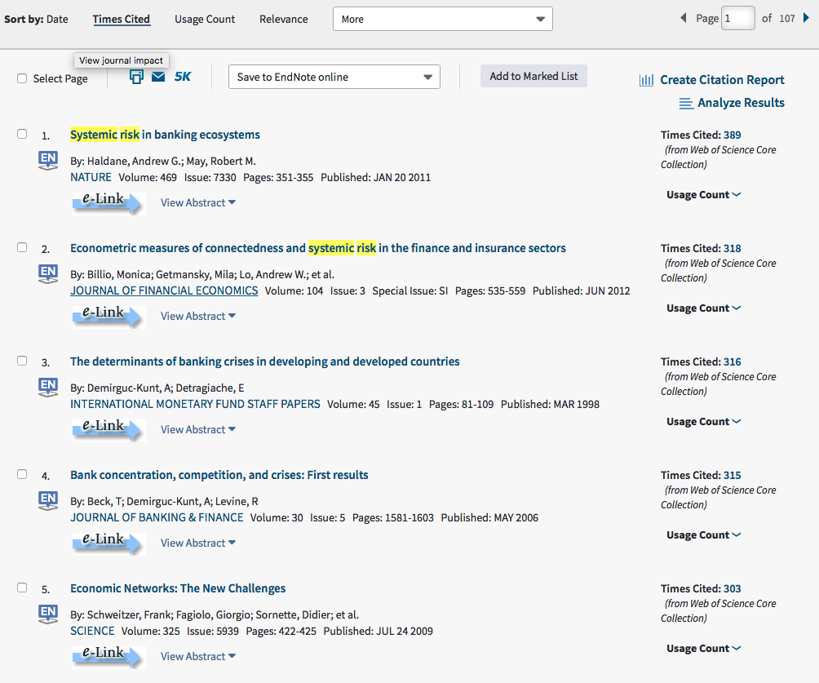Click the Add to Marked List button
The width and height of the screenshot is (819, 683).
point(533,75)
